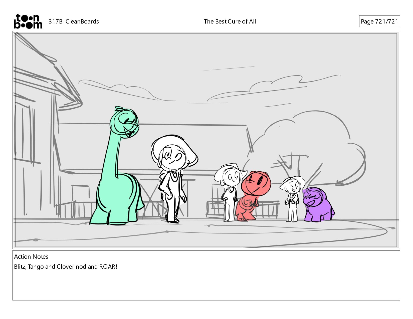Click the 'Action Notes' heading

31,257
